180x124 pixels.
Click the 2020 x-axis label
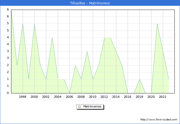[151, 97]
